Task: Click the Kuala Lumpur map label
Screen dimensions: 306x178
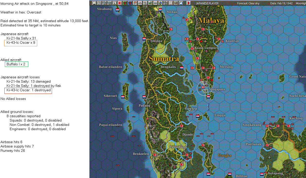Action: click(206, 48)
